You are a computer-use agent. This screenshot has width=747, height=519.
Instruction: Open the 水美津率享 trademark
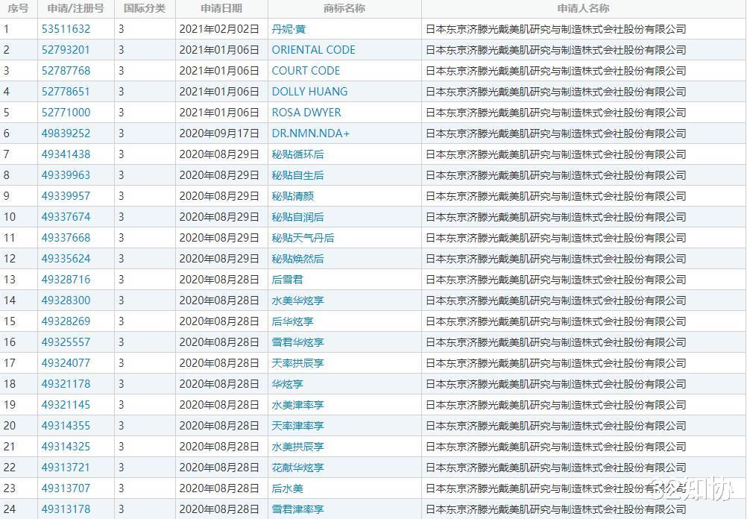(297, 405)
